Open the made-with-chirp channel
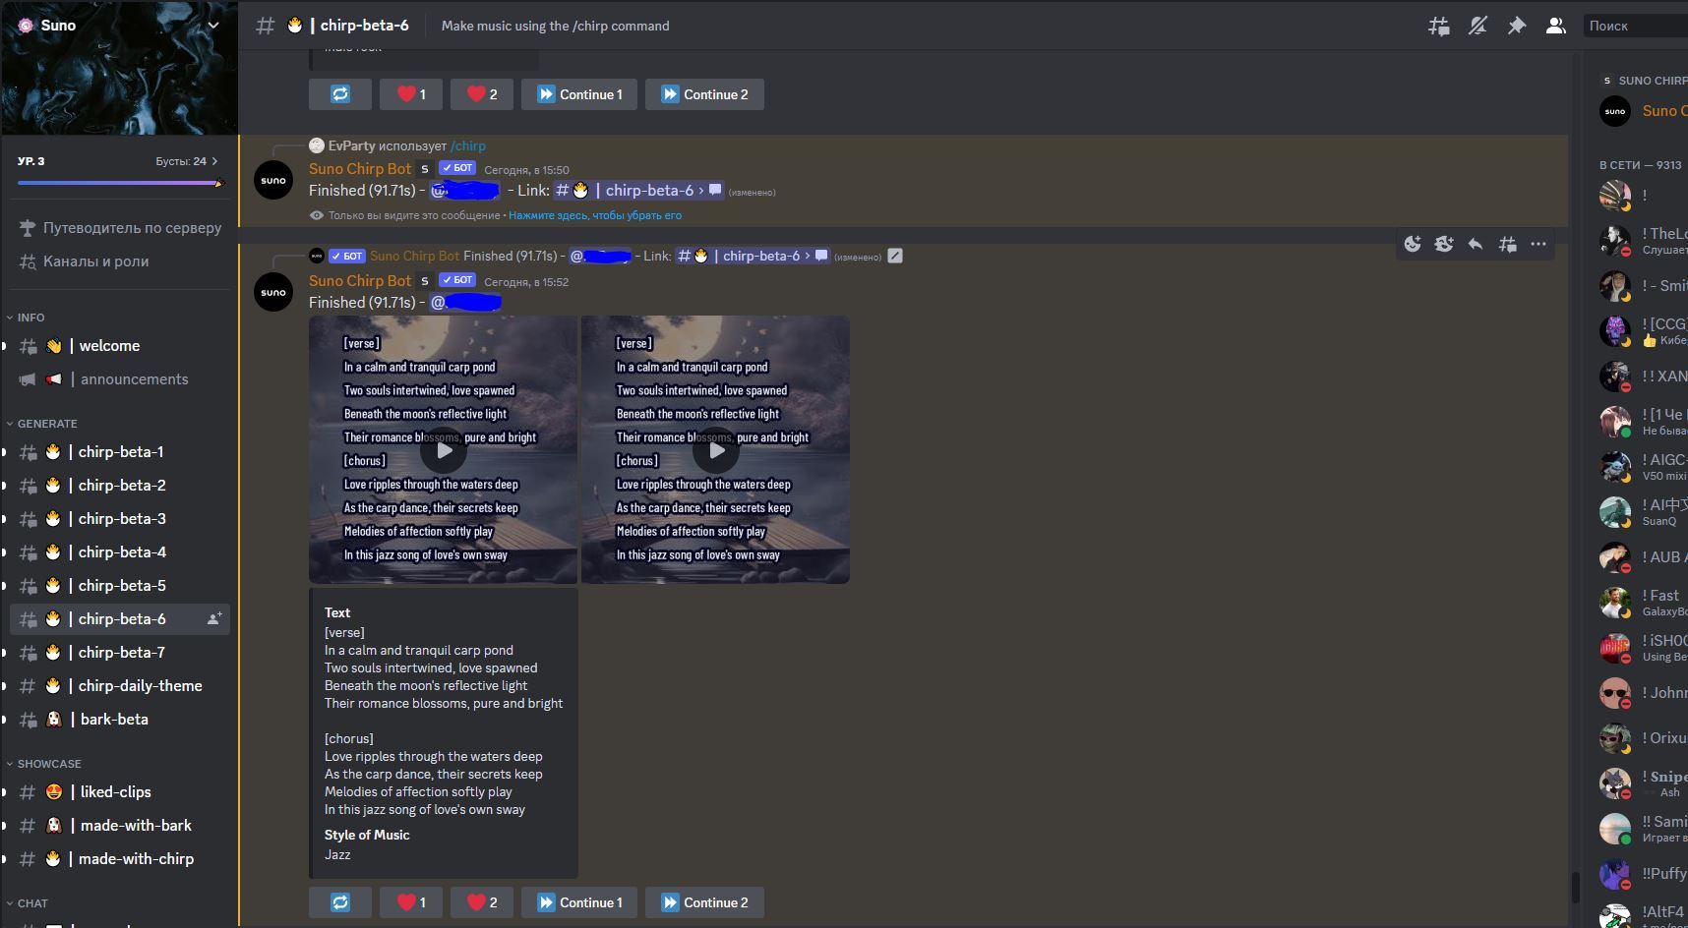Screen dimensions: 1688x928 120,859
